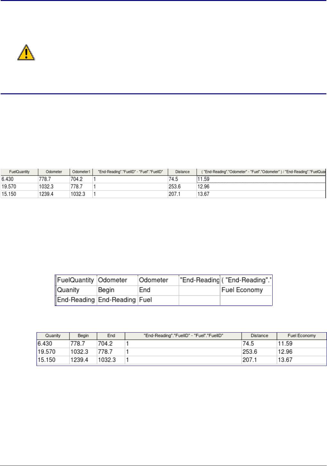Viewport: 327px width, 466px height.
Task: Select the Quanity column header in final table
Action: pyautogui.click(x=53, y=336)
